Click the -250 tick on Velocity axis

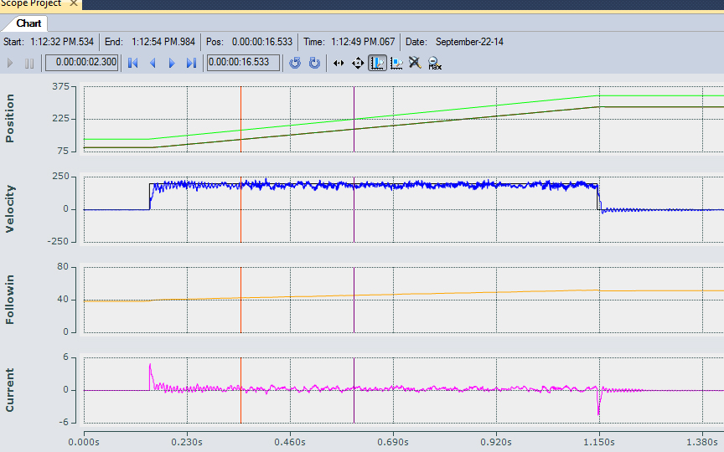[58, 242]
